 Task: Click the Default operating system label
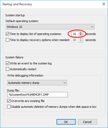22,21
